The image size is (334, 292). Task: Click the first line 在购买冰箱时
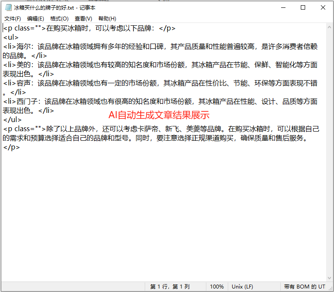[89, 28]
